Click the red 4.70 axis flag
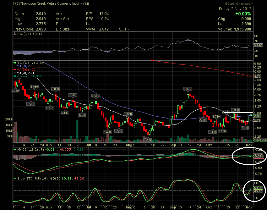The height and width of the screenshot is (210, 267). pos(257,76)
